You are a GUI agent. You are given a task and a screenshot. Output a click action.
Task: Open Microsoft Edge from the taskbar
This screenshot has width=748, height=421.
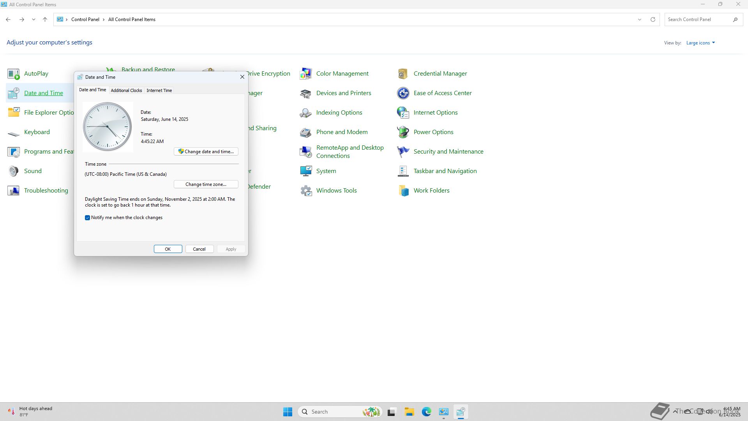click(x=426, y=412)
